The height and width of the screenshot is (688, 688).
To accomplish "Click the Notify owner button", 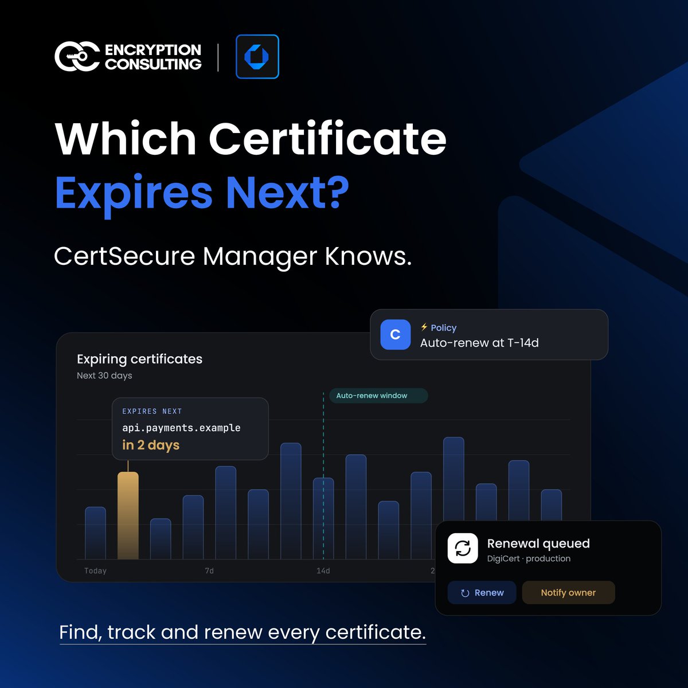I will (x=568, y=593).
